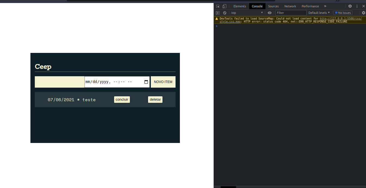Screen dimensions: 366x188
Task: Click the Ceep heading text
Action: 43,66
